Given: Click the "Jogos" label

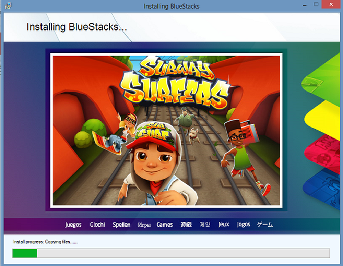Looking at the screenshot, I should [x=244, y=225].
